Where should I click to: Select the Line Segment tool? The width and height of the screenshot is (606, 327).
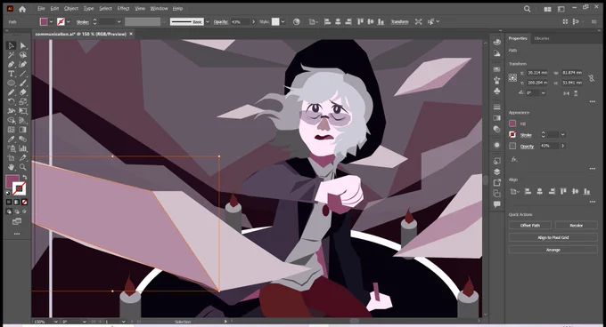(x=23, y=74)
